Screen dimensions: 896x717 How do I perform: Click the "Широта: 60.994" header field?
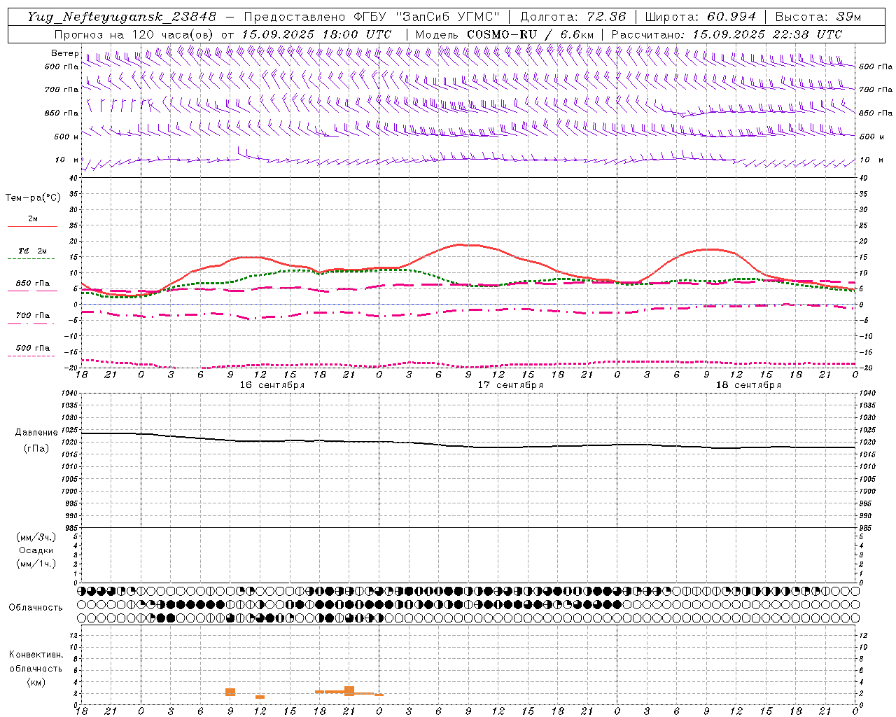click(x=701, y=17)
